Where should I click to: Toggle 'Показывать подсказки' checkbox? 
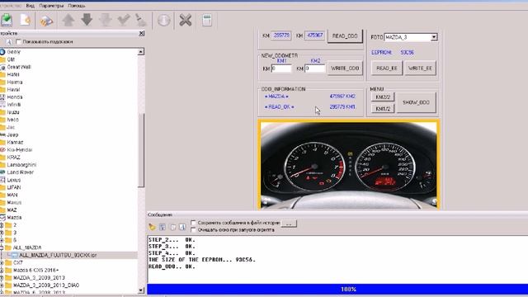pos(18,42)
